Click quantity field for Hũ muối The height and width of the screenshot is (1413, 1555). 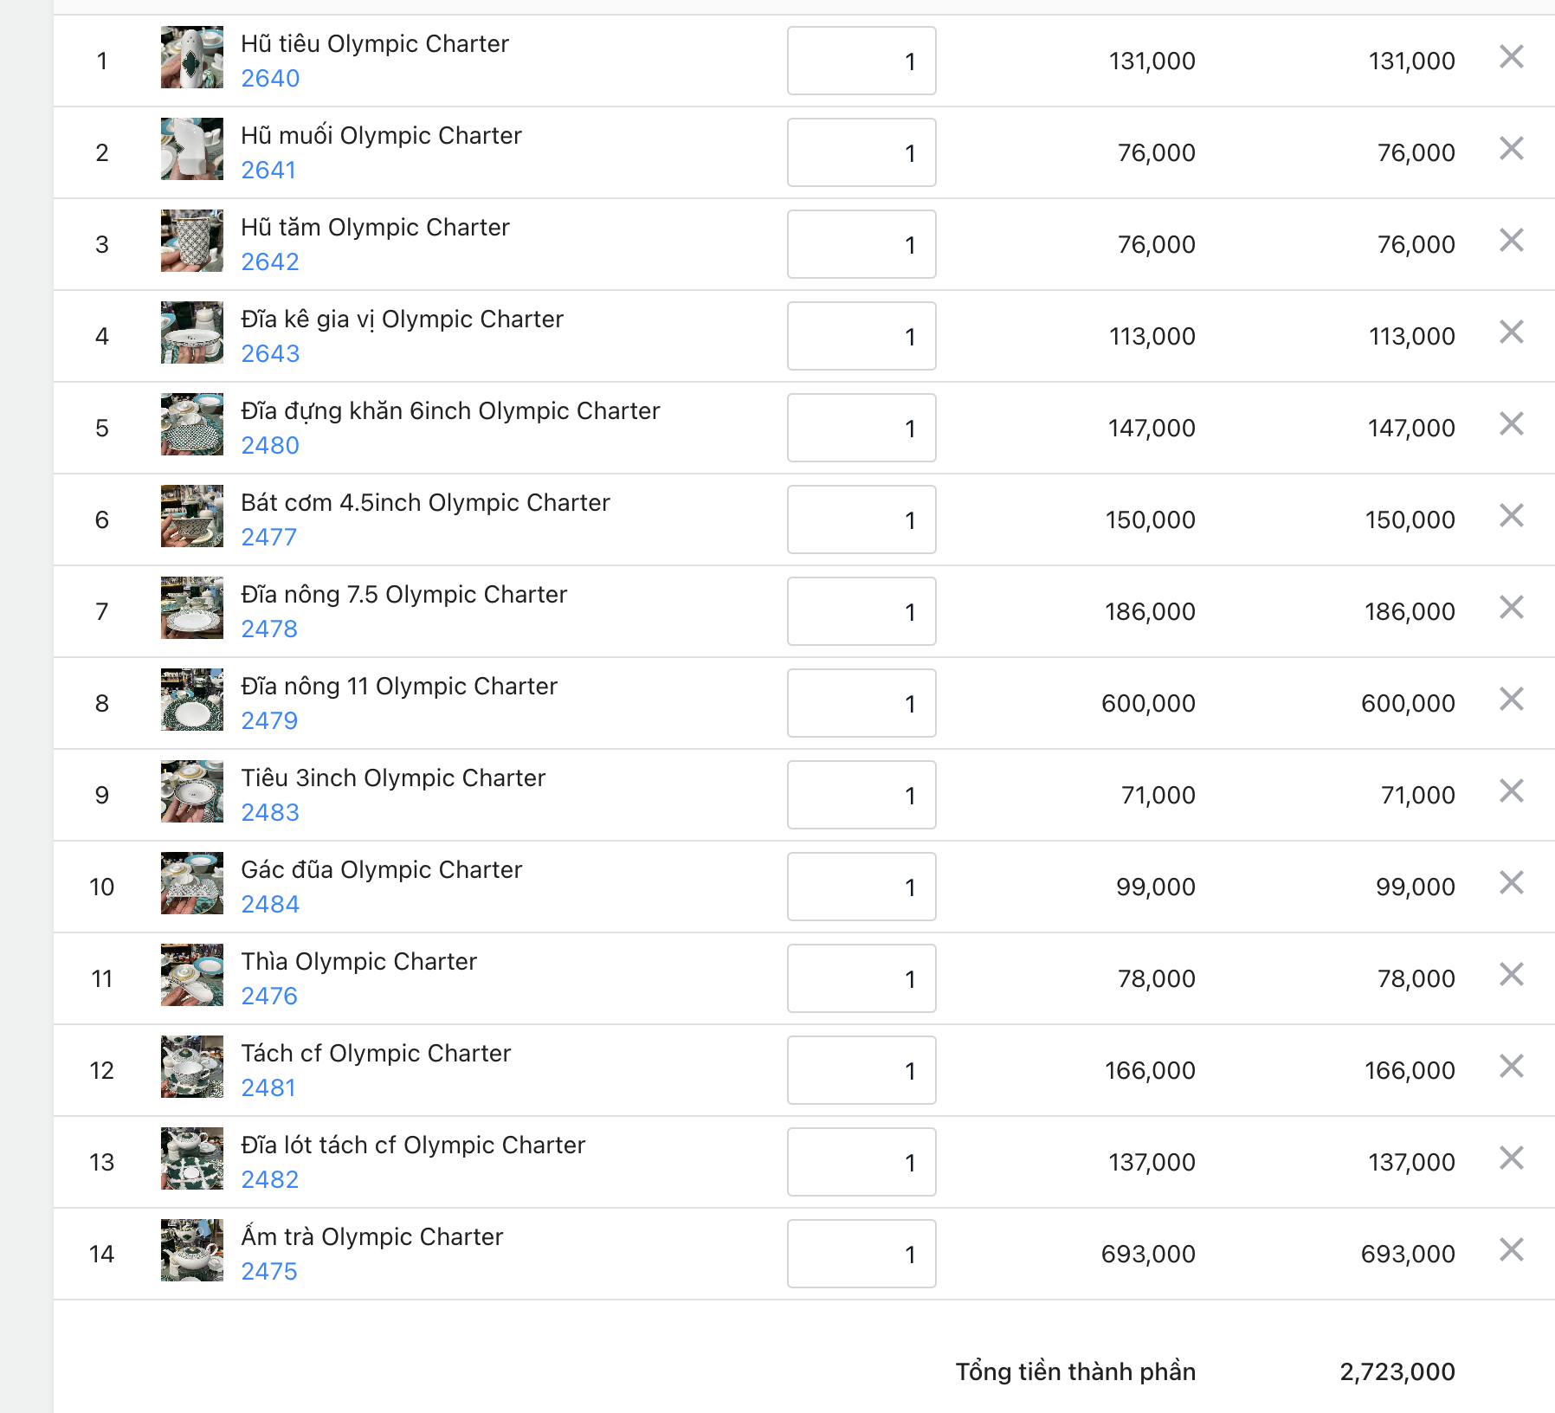click(861, 153)
